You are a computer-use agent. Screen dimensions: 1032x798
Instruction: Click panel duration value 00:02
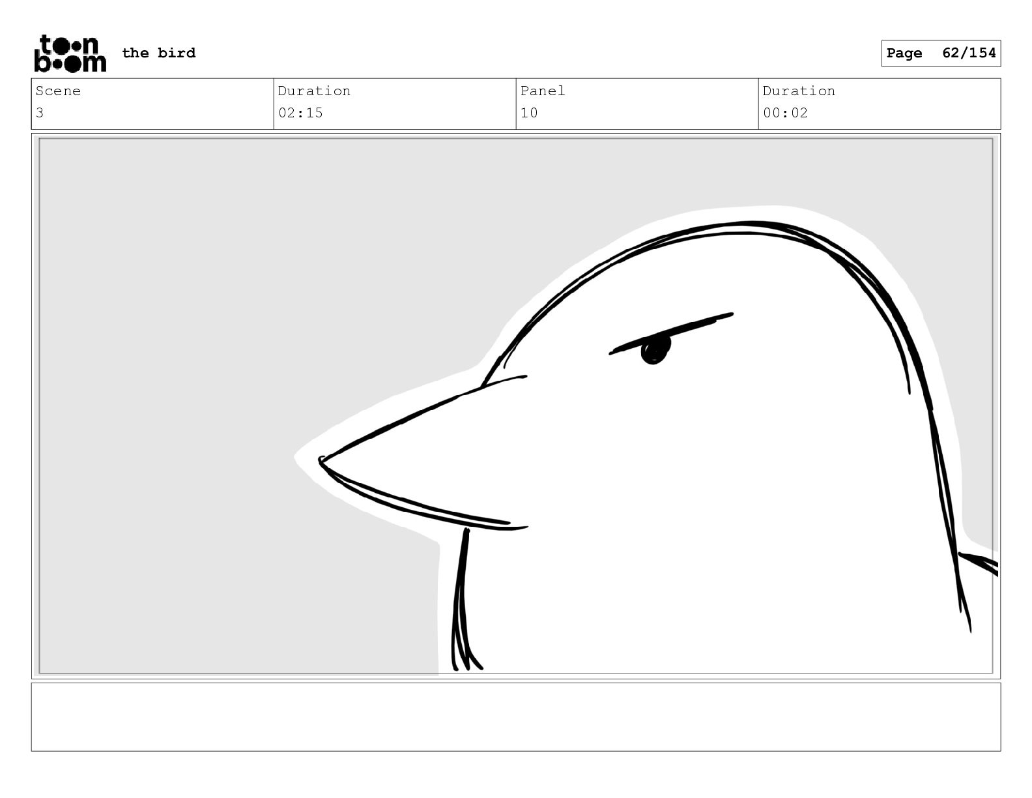(x=785, y=113)
